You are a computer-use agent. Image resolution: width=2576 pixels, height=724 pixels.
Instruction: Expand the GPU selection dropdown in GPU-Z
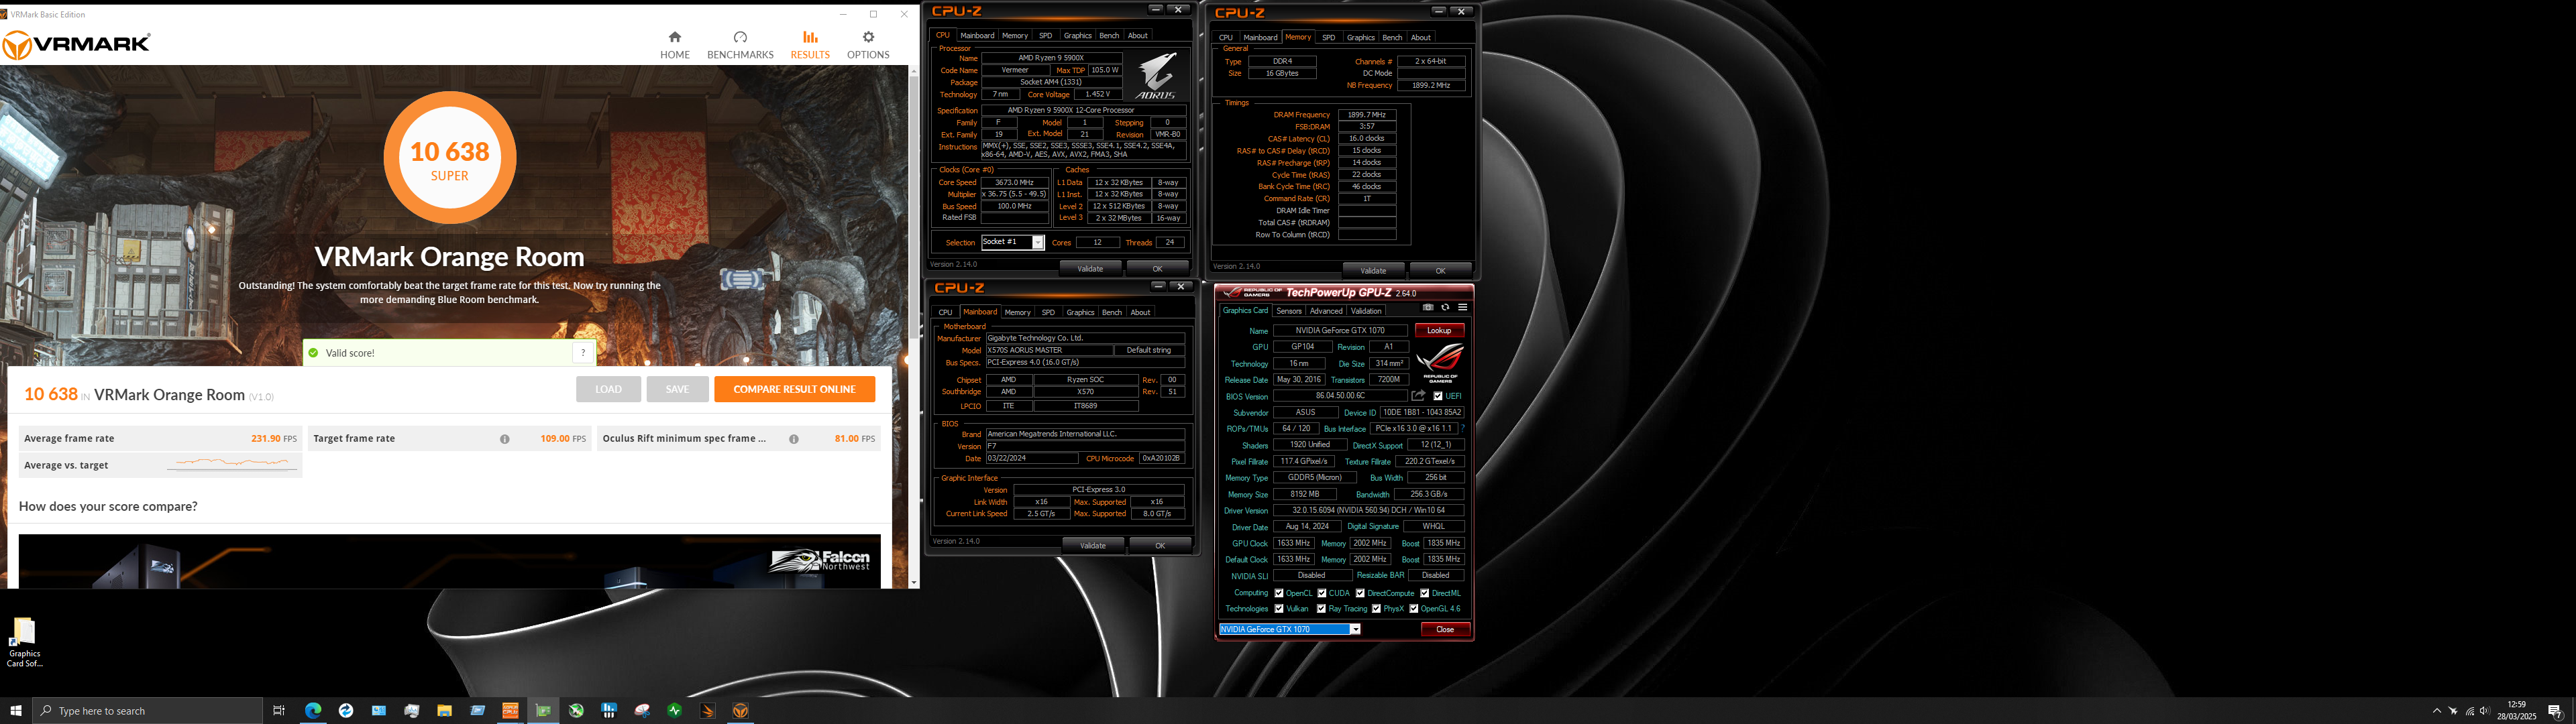pyautogui.click(x=1355, y=629)
